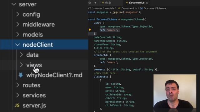Viewport: 200px width, 112px height.
Task: Click the //New Code here comment
Action: [x=105, y=73]
